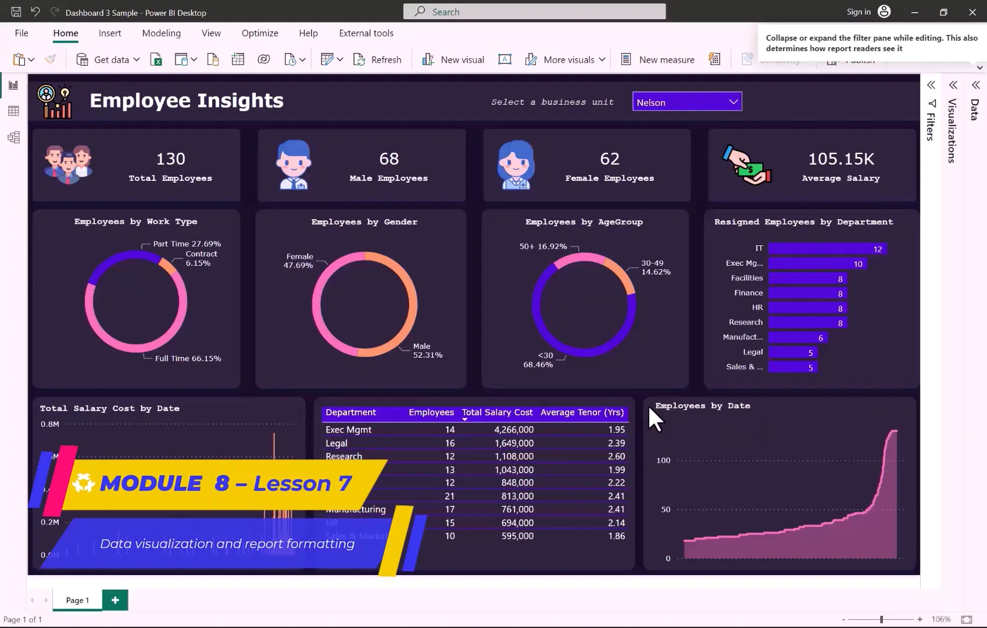The width and height of the screenshot is (987, 628).
Task: Open Model view from the left sidebar
Action: coord(13,137)
